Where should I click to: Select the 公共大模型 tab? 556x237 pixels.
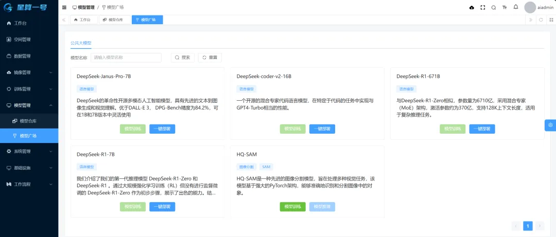tap(81, 43)
